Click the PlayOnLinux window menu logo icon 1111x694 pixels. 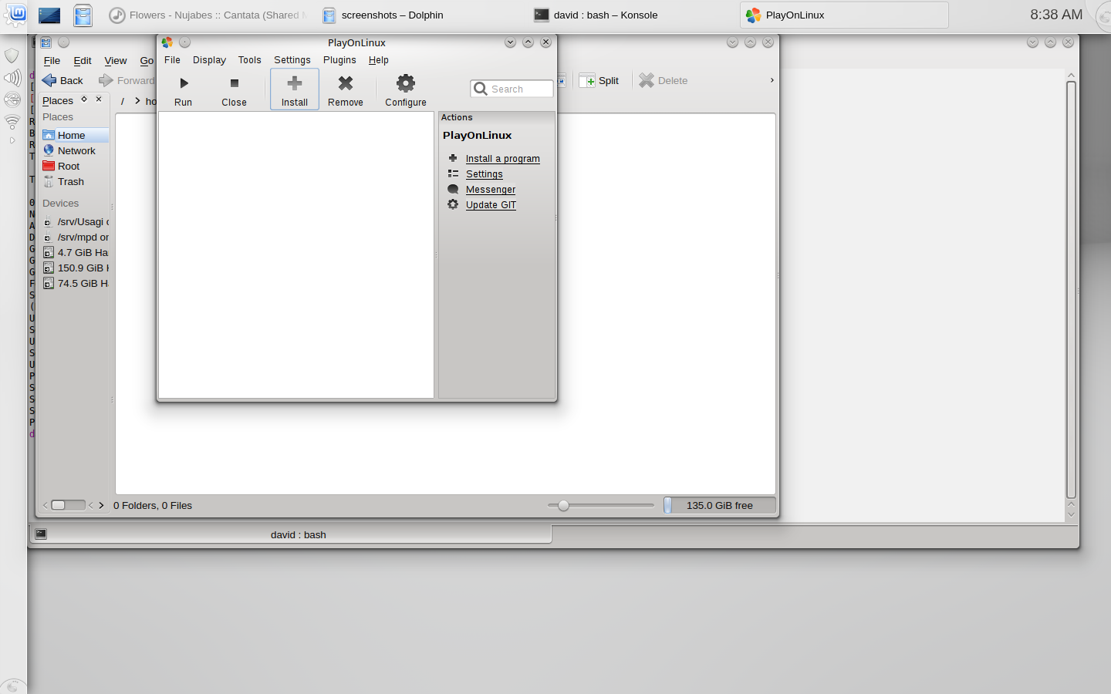point(167,42)
